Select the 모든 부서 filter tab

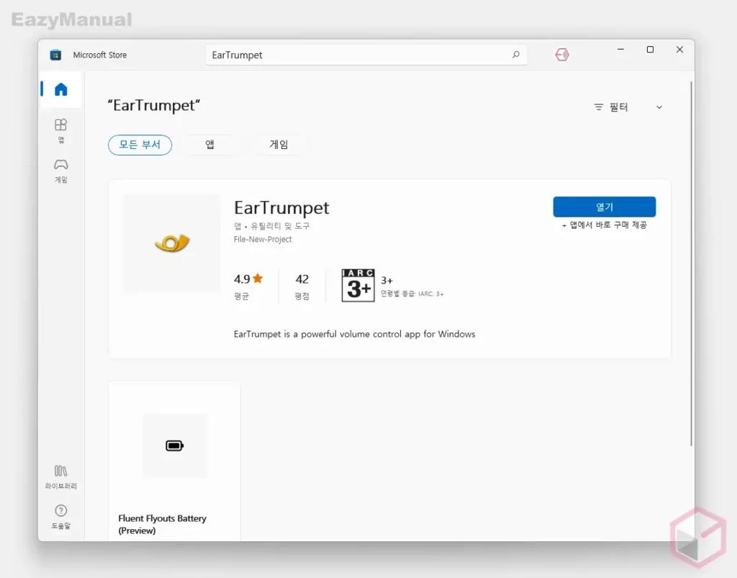coord(140,145)
